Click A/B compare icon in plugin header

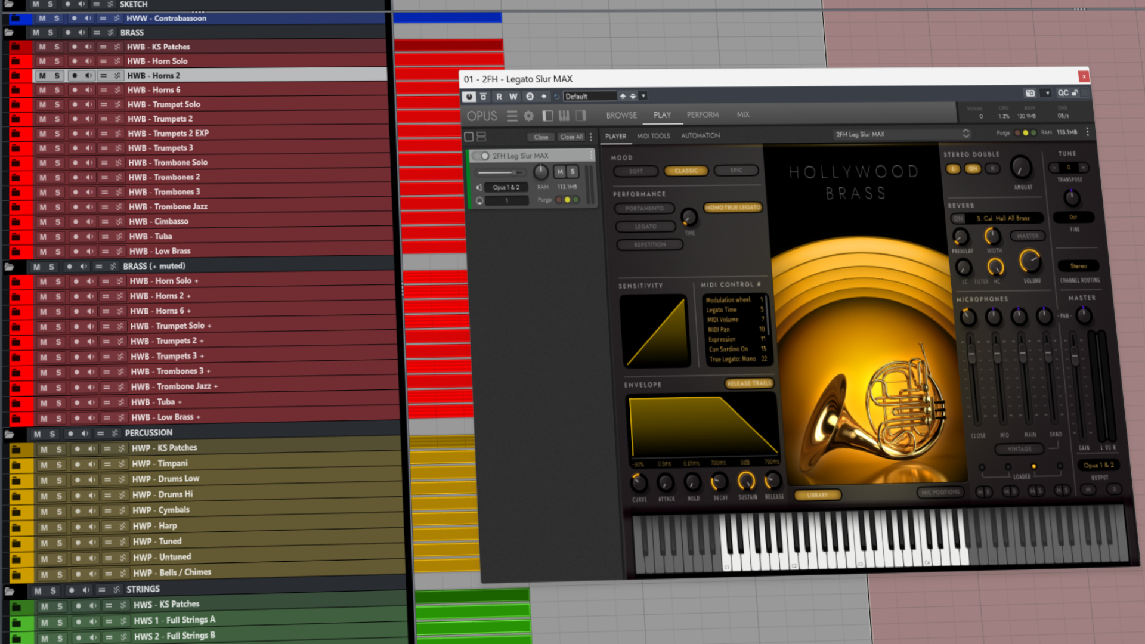pyautogui.click(x=530, y=97)
